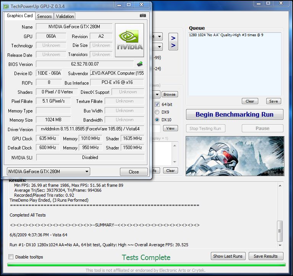
Task: Click Begin Benchmarking Run
Action: [235, 114]
